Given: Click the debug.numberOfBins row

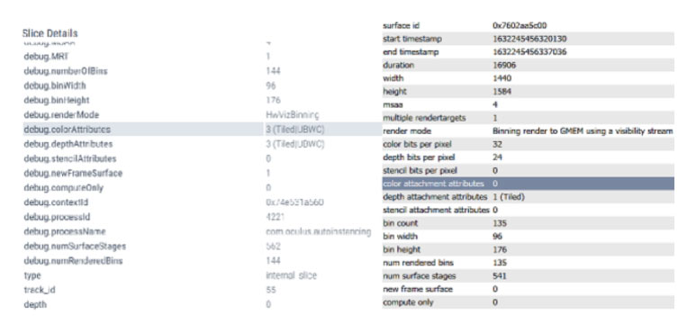Looking at the screenshot, I should tap(198, 71).
